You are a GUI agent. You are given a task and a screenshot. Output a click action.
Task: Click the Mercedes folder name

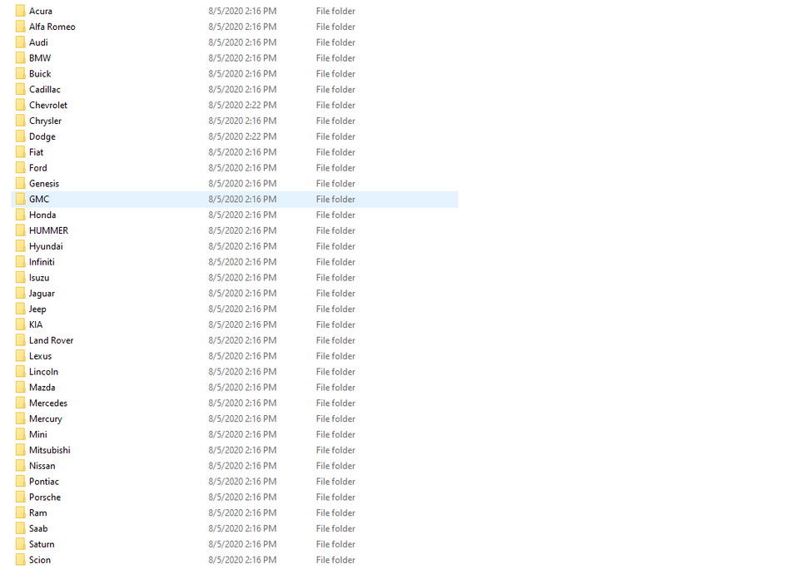click(x=48, y=403)
